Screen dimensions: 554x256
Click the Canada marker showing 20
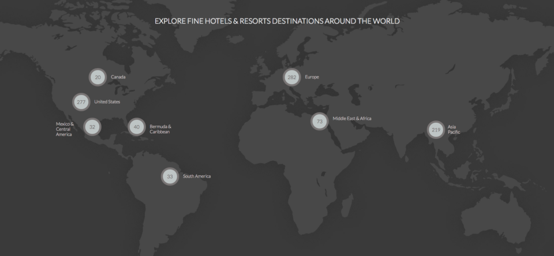[98, 77]
